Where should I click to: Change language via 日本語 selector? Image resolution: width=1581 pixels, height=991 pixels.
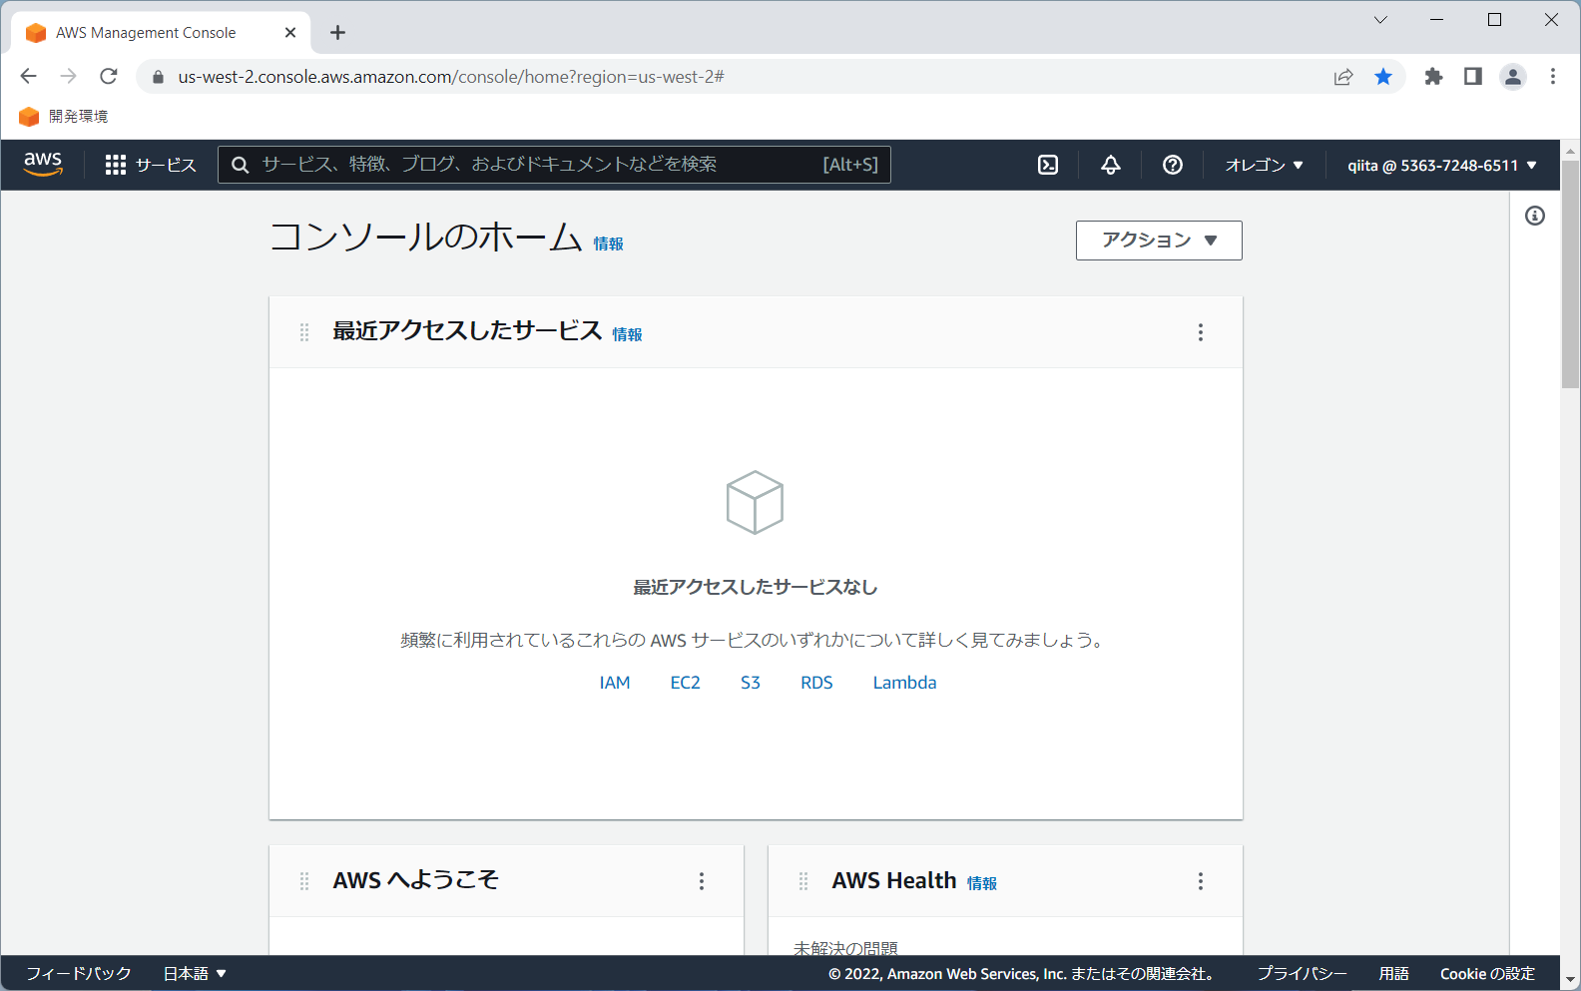point(195,973)
